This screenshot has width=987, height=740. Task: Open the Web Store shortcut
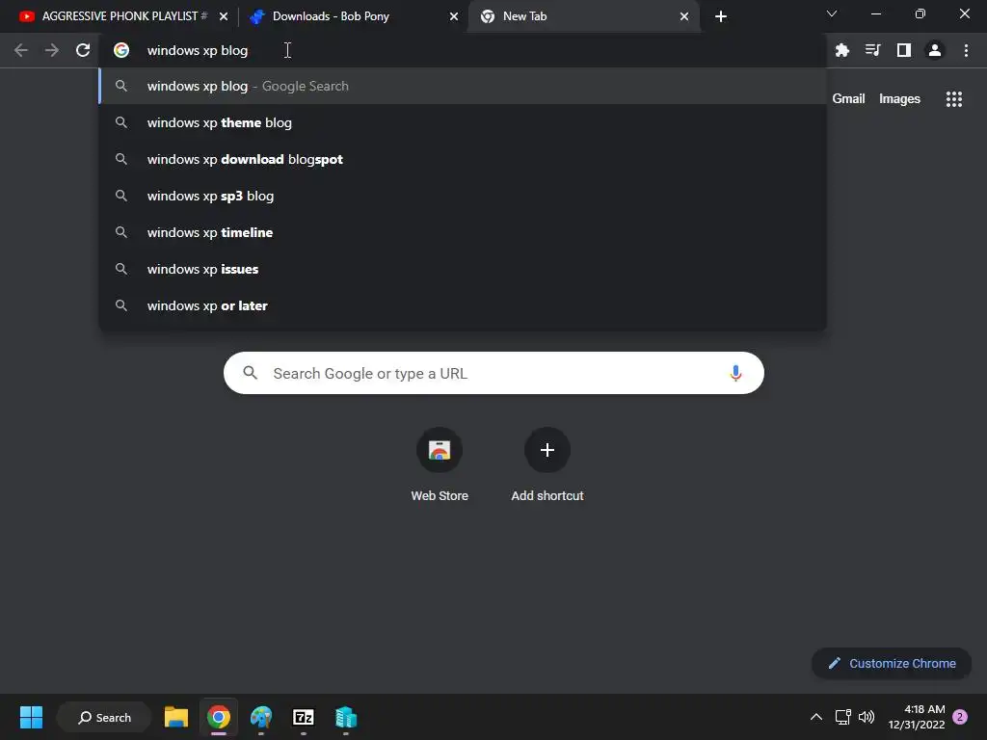pyautogui.click(x=440, y=464)
